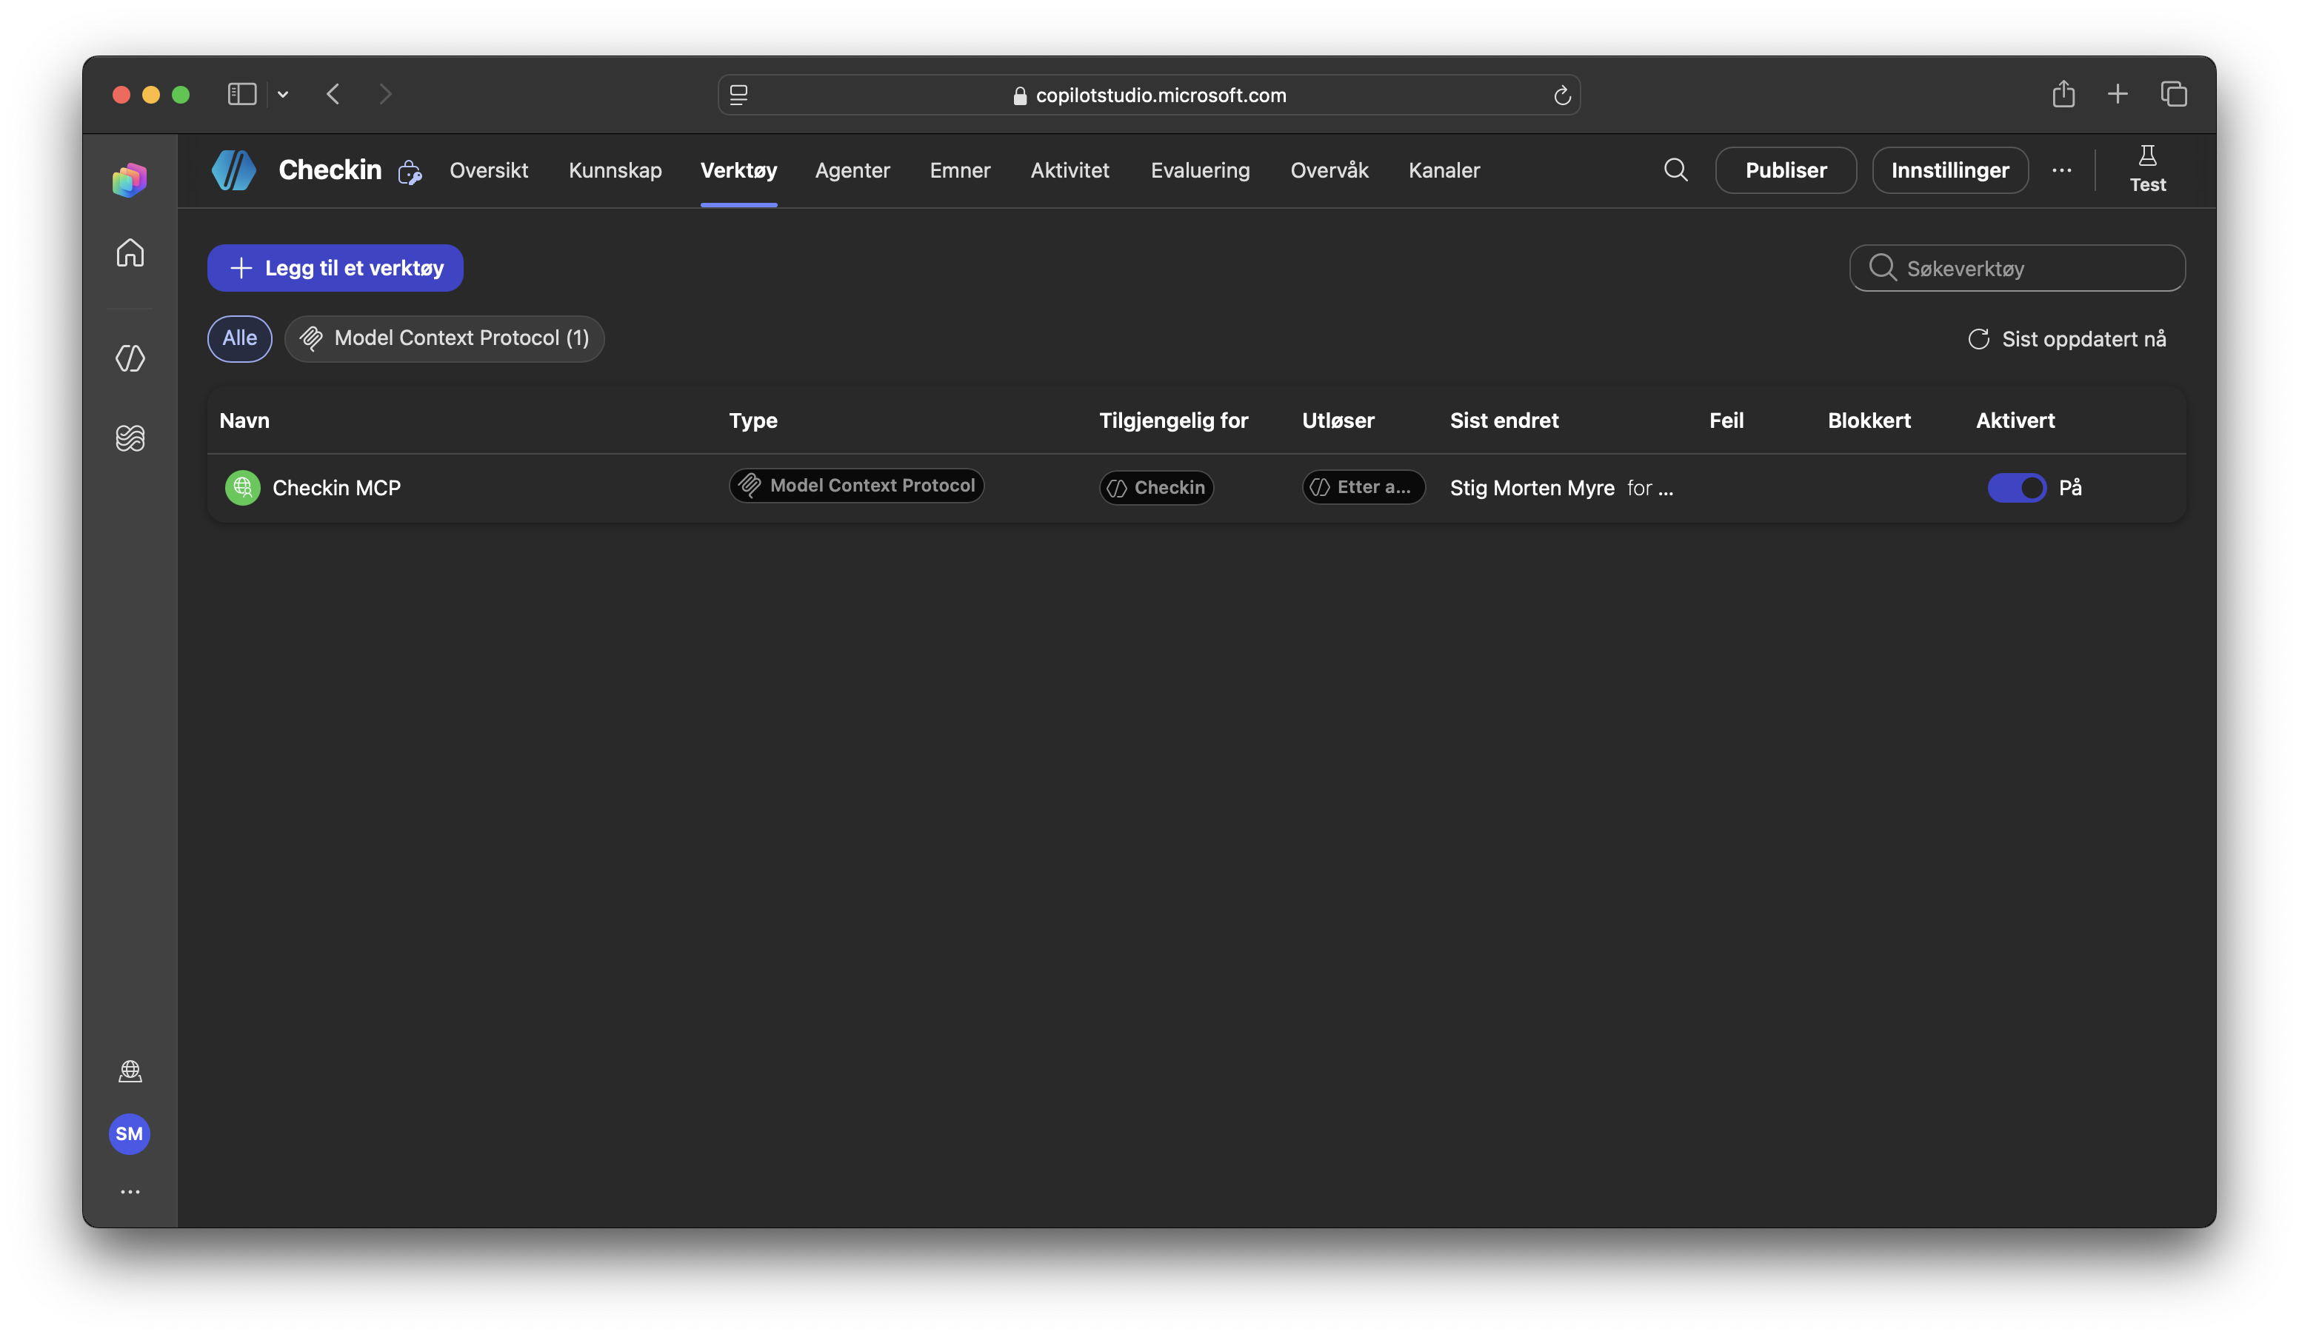
Task: Click Legg til et verktøy button
Action: (x=335, y=268)
